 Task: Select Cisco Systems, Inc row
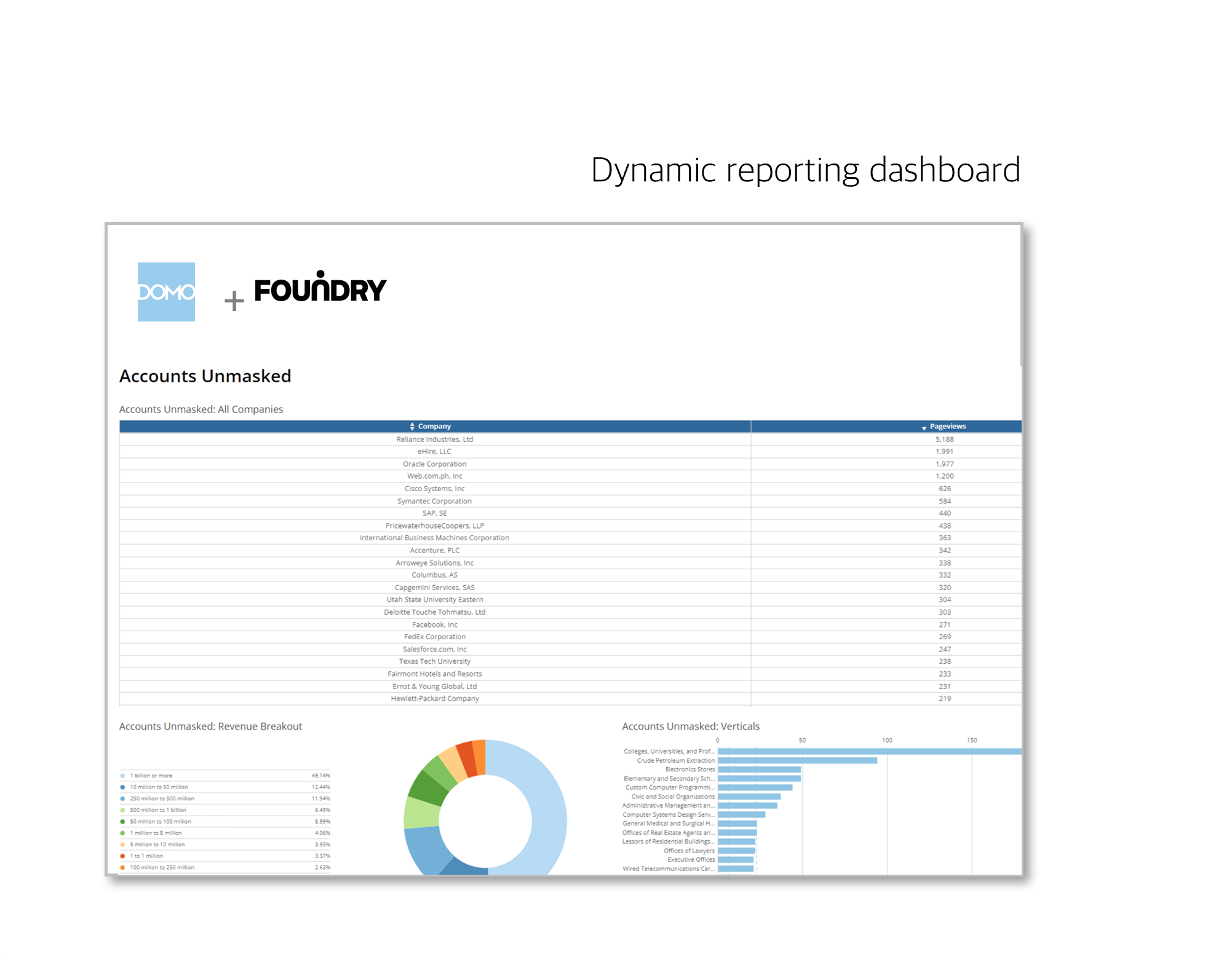[570, 489]
